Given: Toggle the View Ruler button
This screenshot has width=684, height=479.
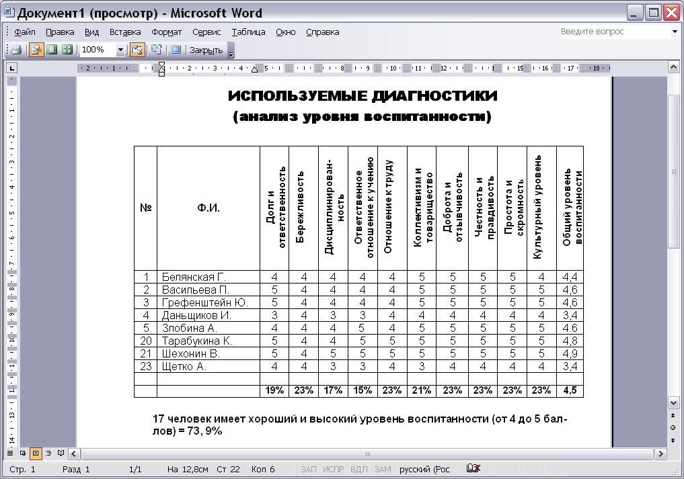Looking at the screenshot, I should pyautogui.click(x=137, y=50).
